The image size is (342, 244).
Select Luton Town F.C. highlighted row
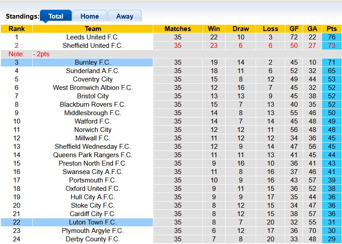(x=93, y=222)
